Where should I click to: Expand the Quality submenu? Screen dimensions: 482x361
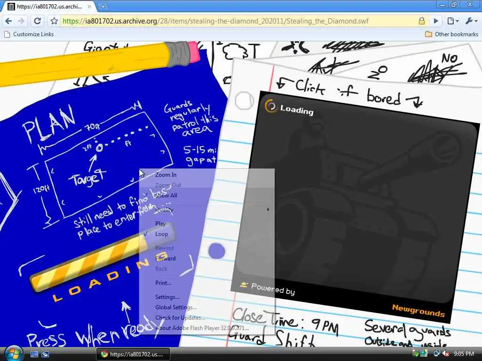(207, 209)
